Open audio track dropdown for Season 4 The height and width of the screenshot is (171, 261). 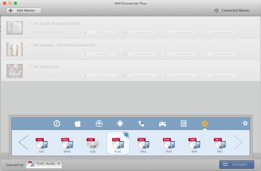pyautogui.click(x=180, y=33)
